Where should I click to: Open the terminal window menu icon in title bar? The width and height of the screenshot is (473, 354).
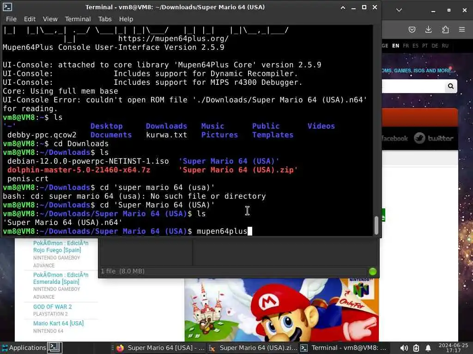7,6
